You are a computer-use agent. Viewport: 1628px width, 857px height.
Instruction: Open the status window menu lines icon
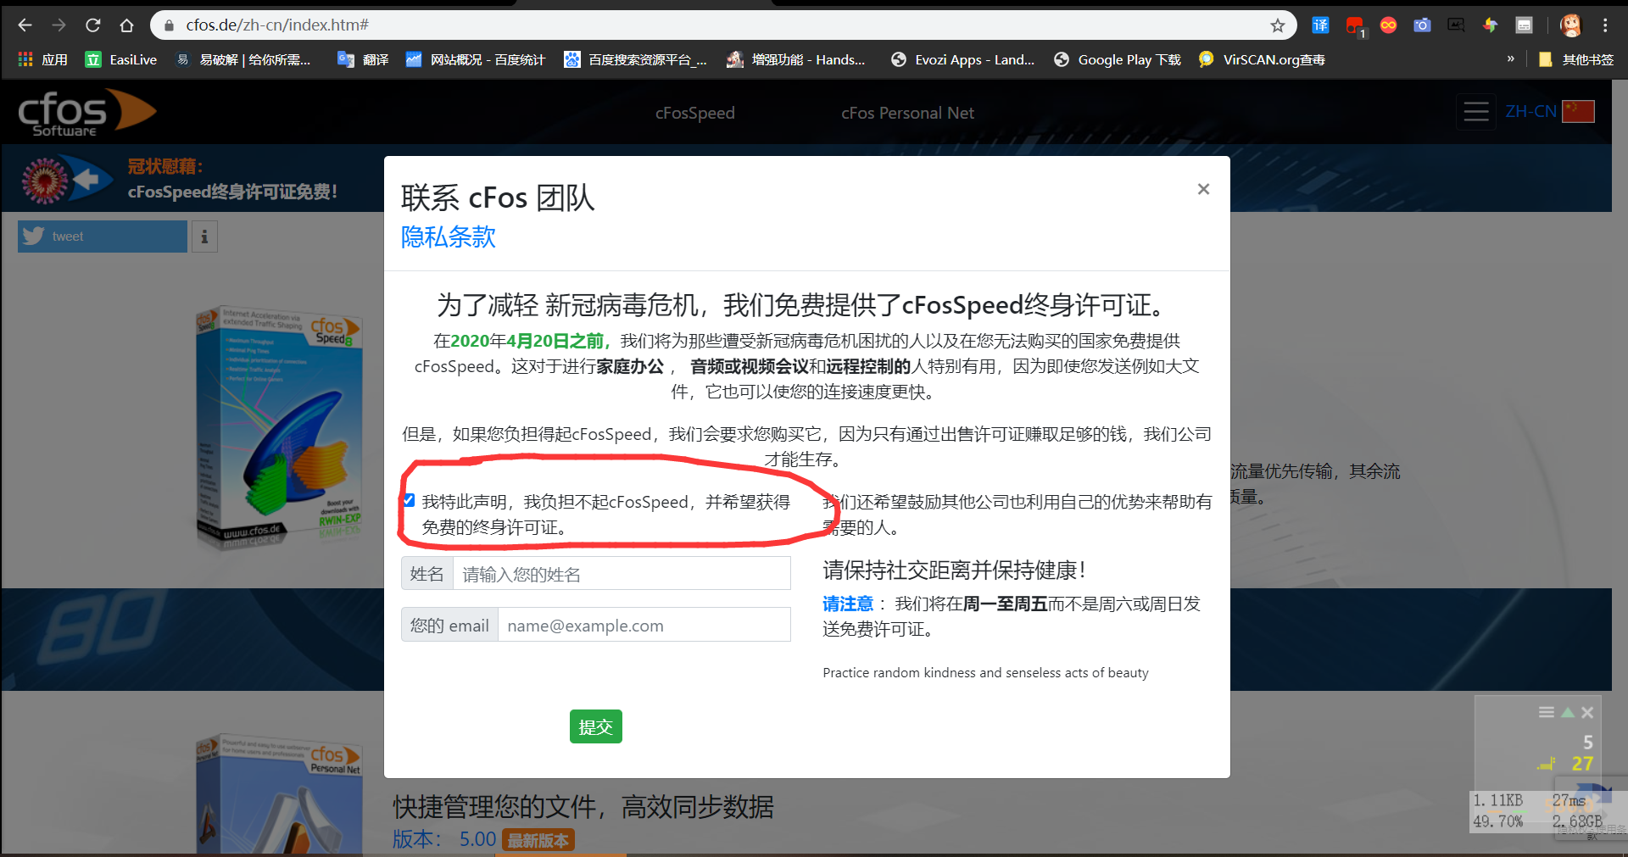pos(1547,713)
